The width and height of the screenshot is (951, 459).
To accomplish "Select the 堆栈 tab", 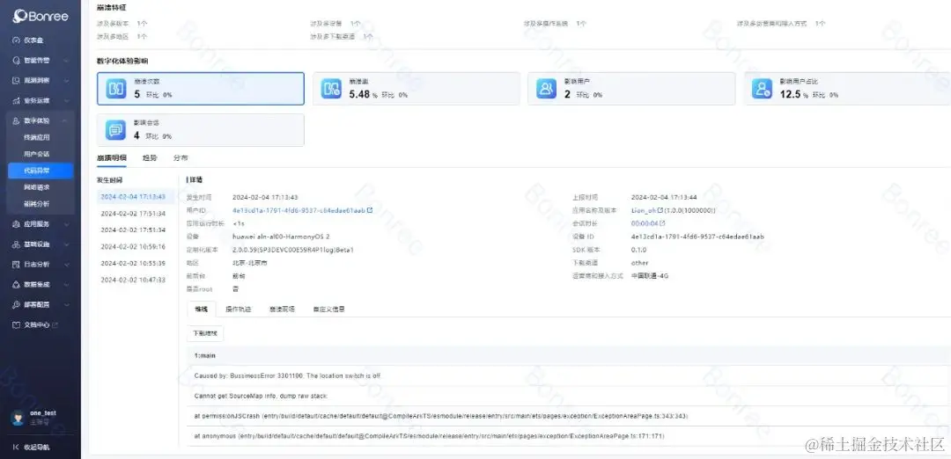I will 202,309.
